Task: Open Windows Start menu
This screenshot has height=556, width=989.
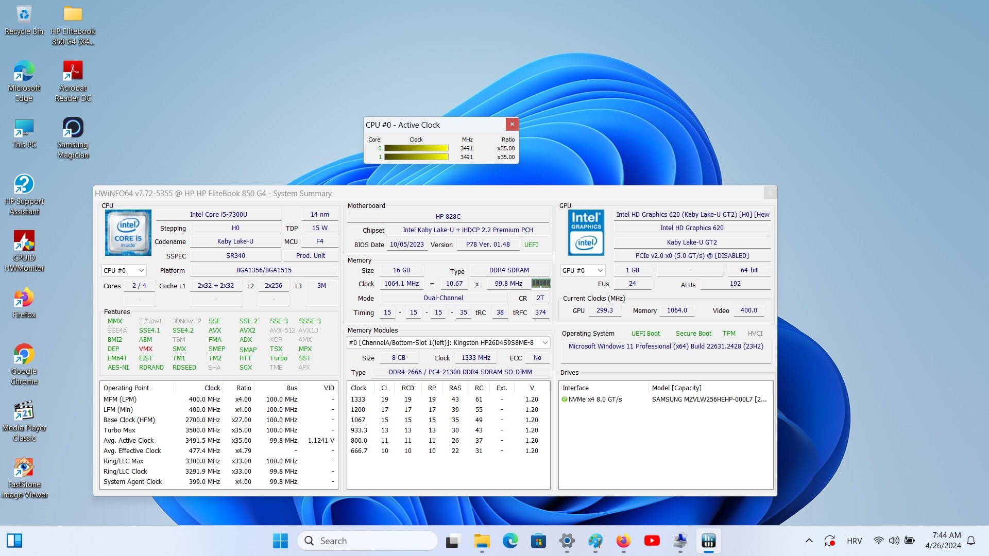Action: click(280, 541)
